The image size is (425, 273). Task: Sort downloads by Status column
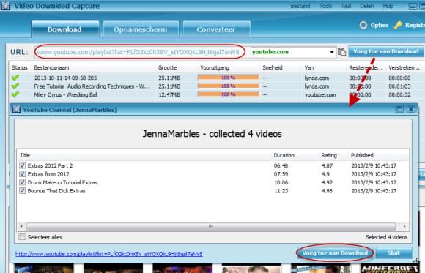pos(20,67)
